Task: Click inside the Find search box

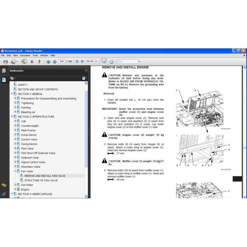Action: tap(128, 62)
